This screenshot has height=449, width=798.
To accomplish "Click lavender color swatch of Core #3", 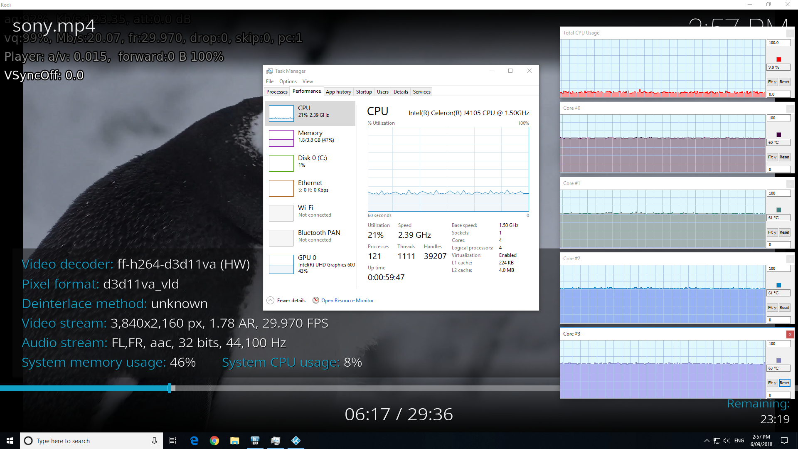I will point(779,360).
